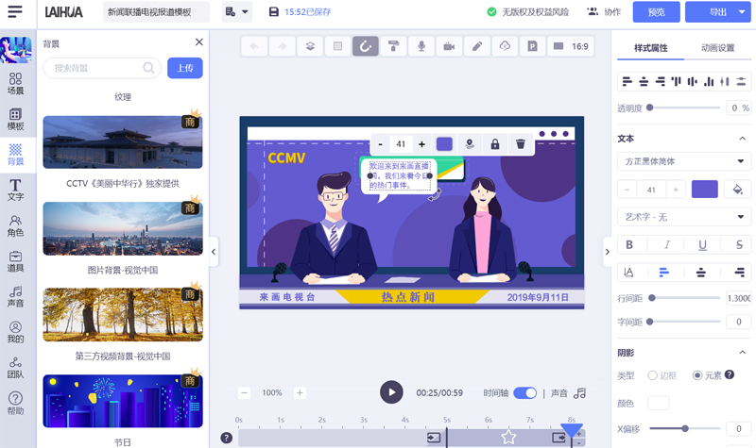This screenshot has width=756, height=448.
Task: Click the 透明度 opacity slider handle
Action: (650, 108)
